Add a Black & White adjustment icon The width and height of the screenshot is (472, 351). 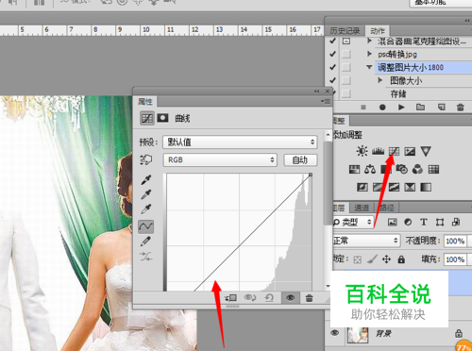pos(386,170)
